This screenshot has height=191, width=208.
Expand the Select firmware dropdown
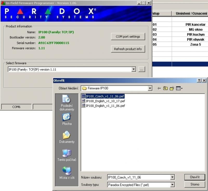pos(134,69)
